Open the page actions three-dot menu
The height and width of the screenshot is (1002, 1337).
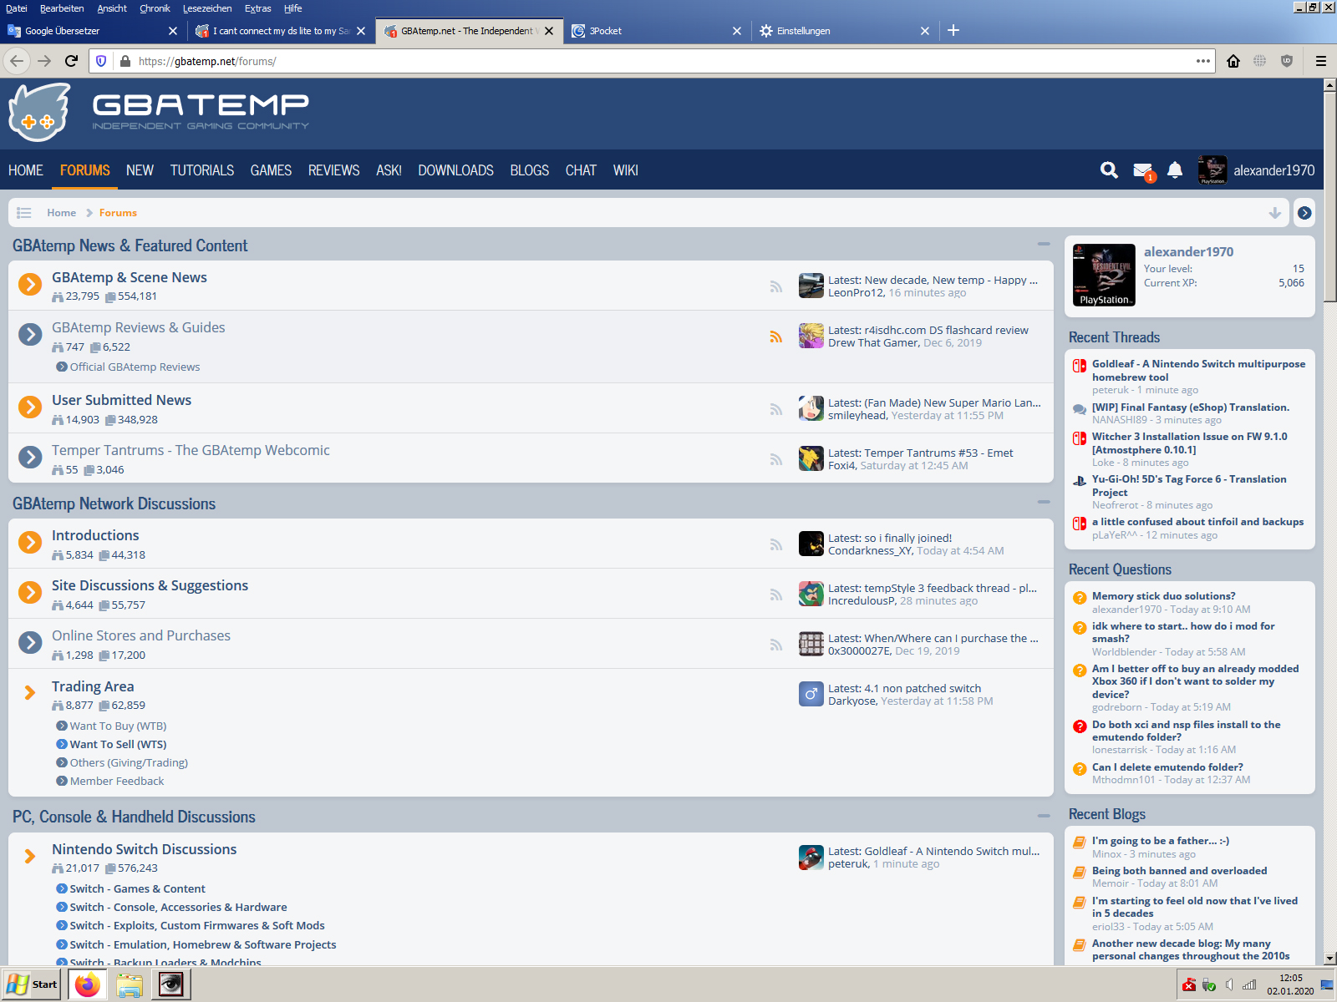coord(1203,61)
